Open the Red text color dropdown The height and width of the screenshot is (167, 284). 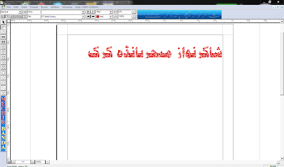tap(110, 17)
